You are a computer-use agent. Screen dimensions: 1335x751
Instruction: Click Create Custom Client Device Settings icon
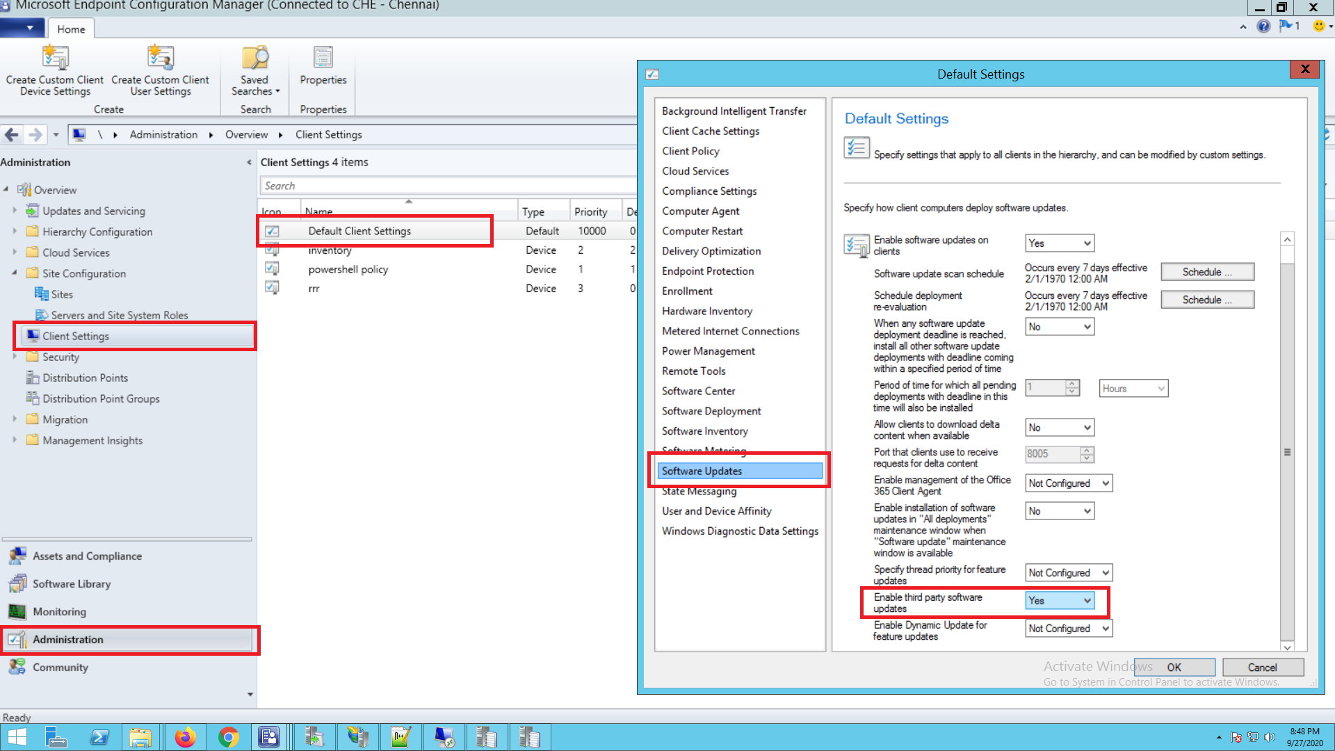(55, 58)
